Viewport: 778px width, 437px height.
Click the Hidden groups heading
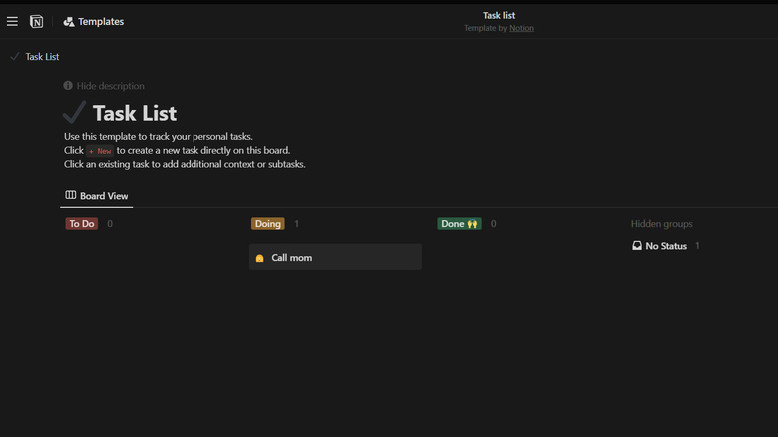(x=661, y=223)
